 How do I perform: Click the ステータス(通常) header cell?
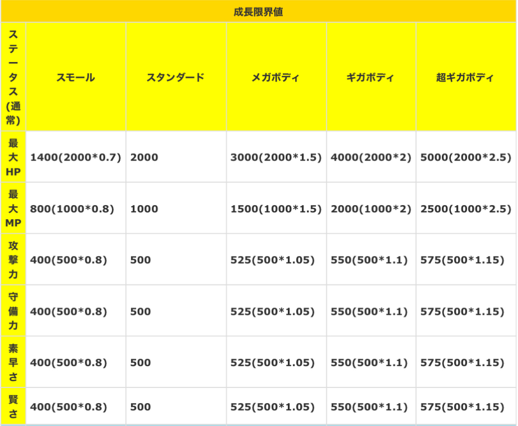coord(13,77)
